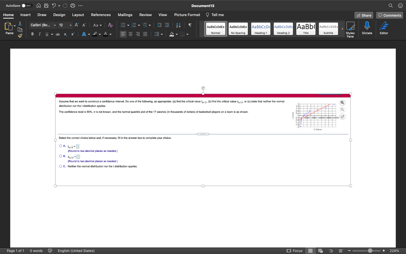Switch to the Picture Format tab

187,15
